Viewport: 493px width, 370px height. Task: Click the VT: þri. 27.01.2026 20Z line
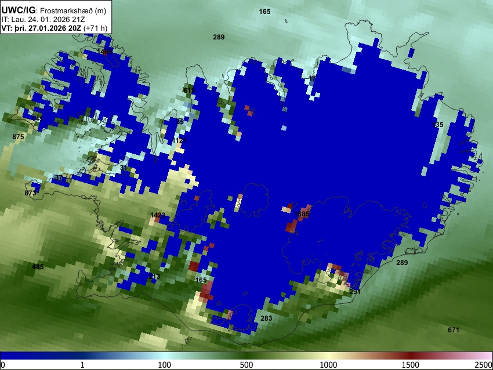click(41, 28)
